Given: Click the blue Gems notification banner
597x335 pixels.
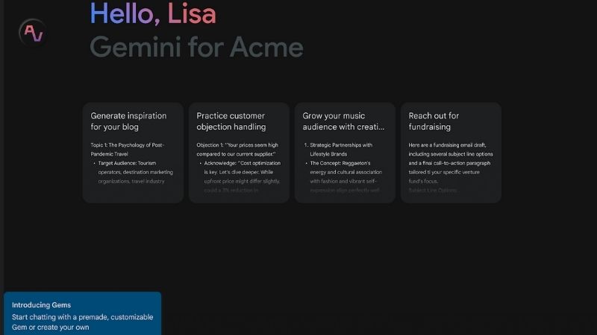Looking at the screenshot, I should coord(82,313).
